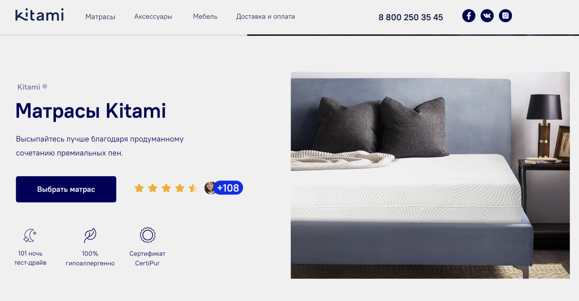Click the half-filled fifth rating star

click(x=193, y=188)
